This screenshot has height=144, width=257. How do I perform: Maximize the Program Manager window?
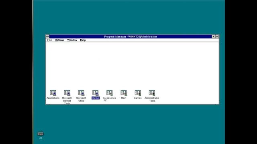[x=217, y=36]
